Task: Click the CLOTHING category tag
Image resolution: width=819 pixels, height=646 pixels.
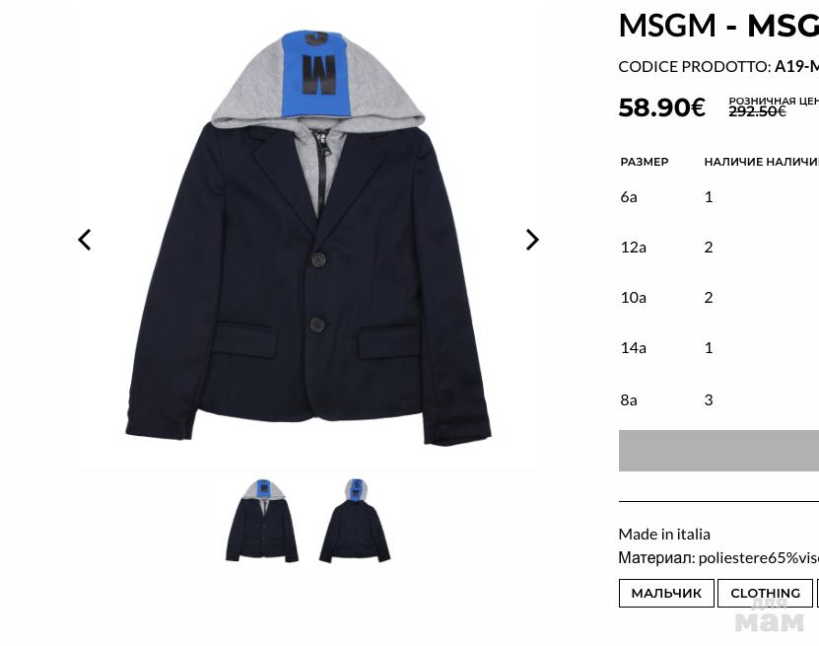Action: [765, 593]
